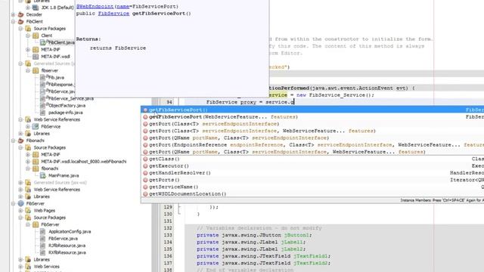Expand the META-INF.wsdl.localhost_8080.webFibonachi node
The height and width of the screenshot is (272, 484).
point(28,162)
